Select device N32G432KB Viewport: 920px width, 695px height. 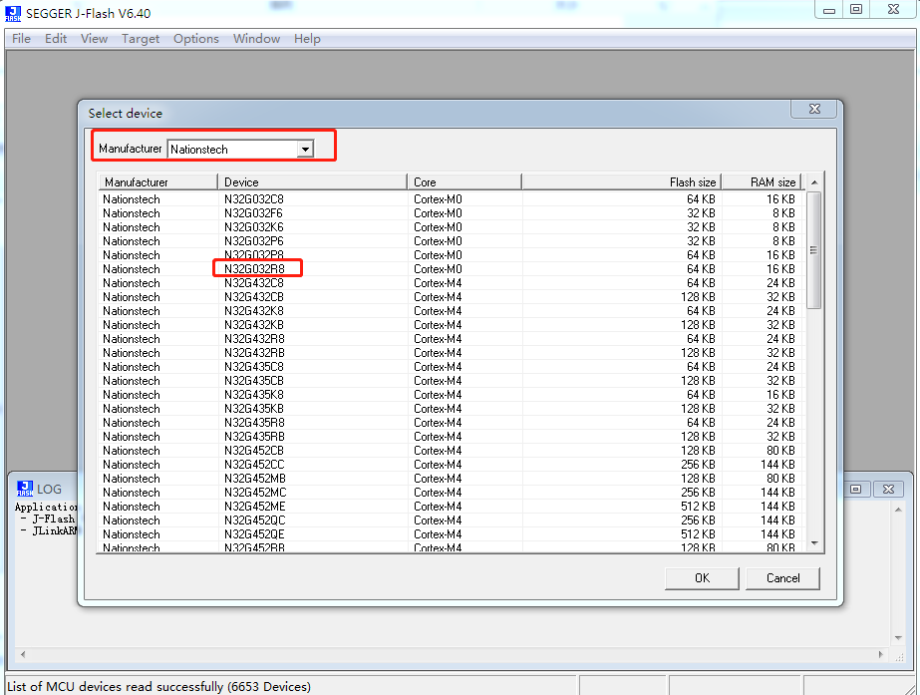tap(452, 325)
